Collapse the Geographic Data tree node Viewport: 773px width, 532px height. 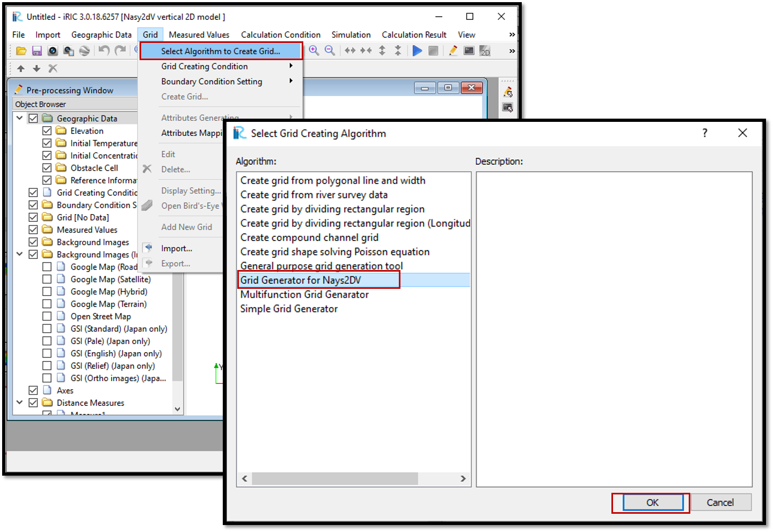tap(20, 118)
